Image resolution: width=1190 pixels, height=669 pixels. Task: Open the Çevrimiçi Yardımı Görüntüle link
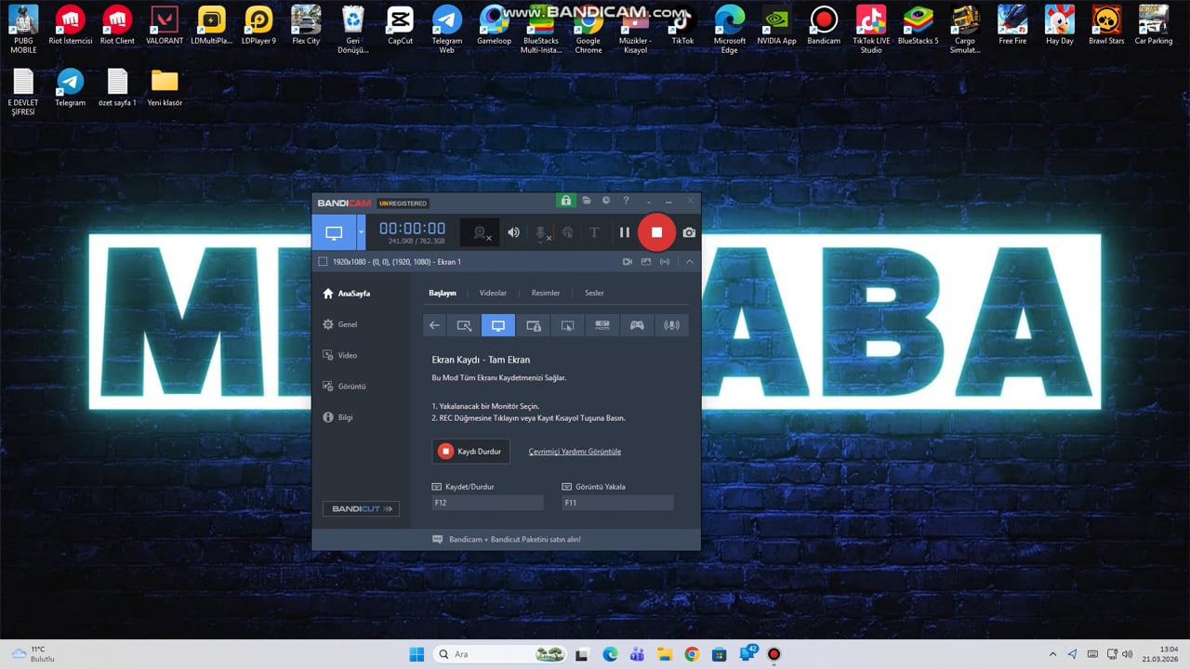click(x=575, y=452)
